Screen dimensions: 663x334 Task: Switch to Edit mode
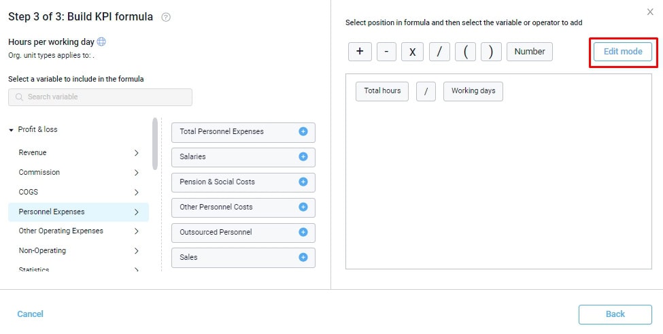(622, 52)
